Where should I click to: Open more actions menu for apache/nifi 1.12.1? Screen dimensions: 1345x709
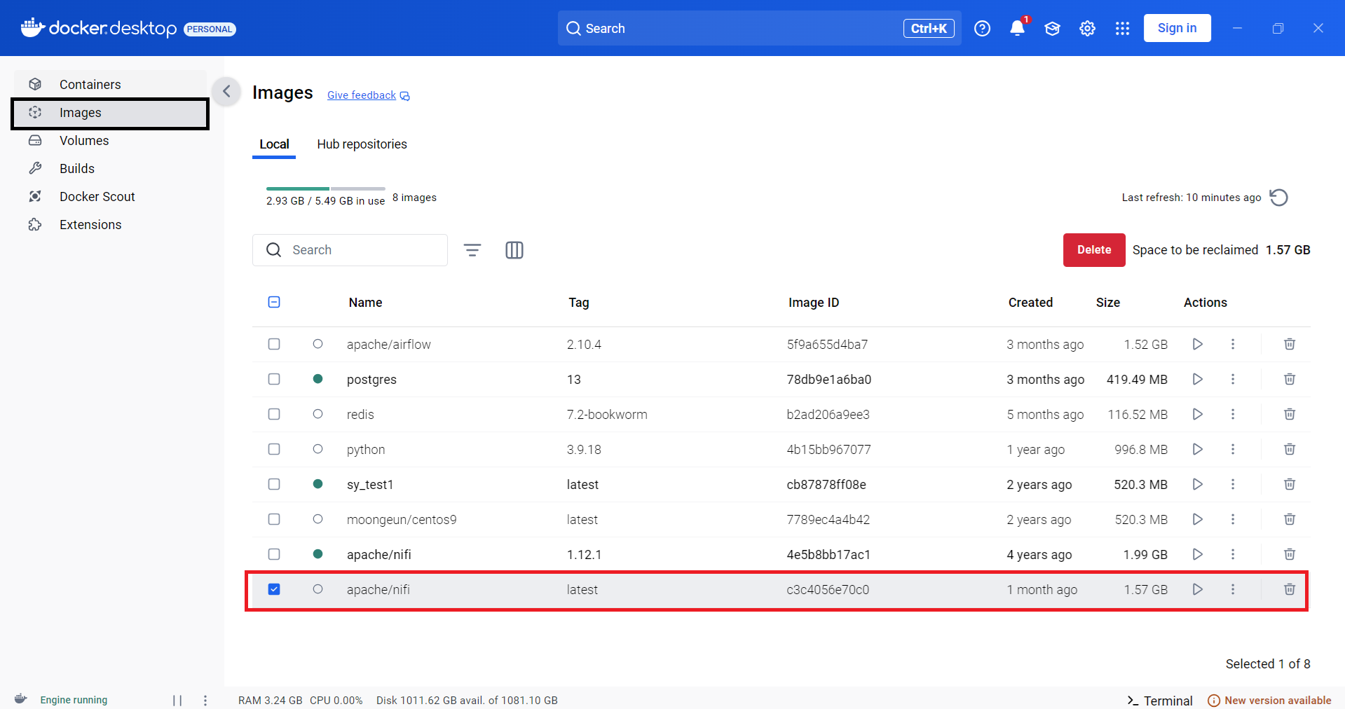(x=1233, y=554)
